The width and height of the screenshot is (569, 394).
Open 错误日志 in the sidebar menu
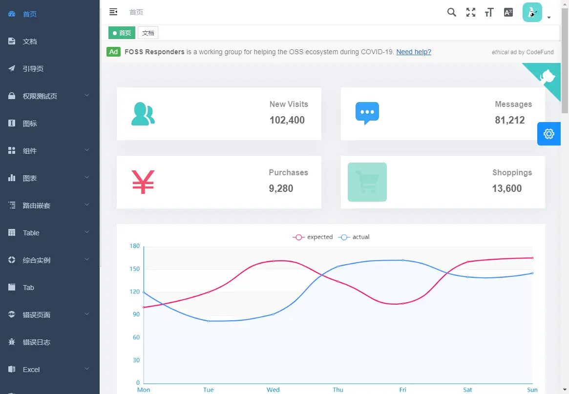(50, 342)
